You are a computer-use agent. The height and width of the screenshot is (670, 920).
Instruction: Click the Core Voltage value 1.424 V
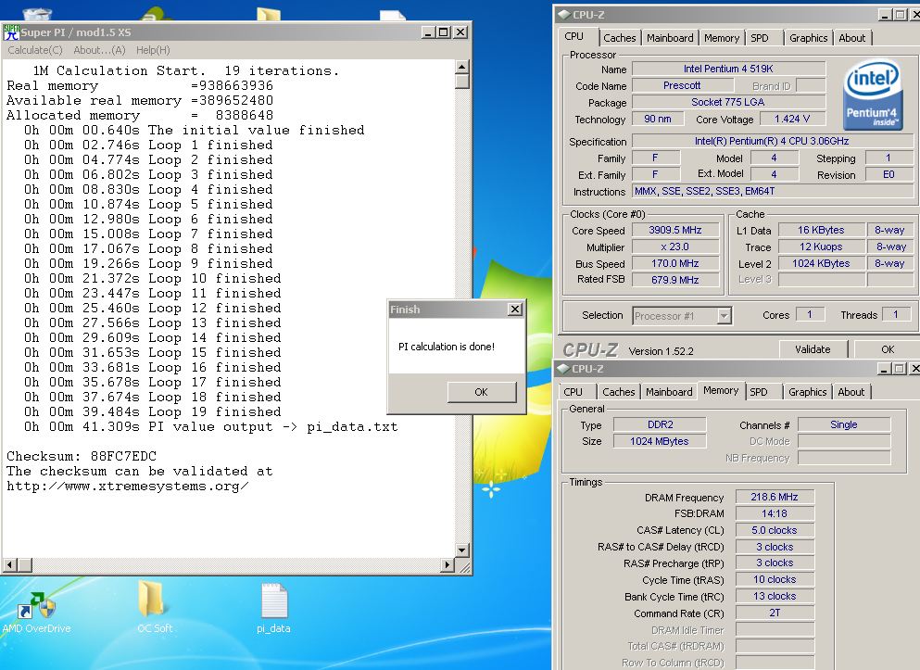tap(792, 120)
